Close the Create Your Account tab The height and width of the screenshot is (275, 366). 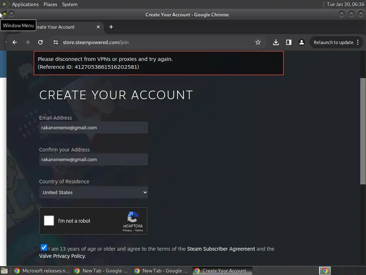pyautogui.click(x=98, y=27)
